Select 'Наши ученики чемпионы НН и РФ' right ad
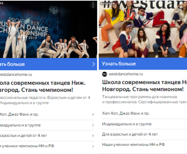This screenshot has width=187, height=154. [133, 145]
